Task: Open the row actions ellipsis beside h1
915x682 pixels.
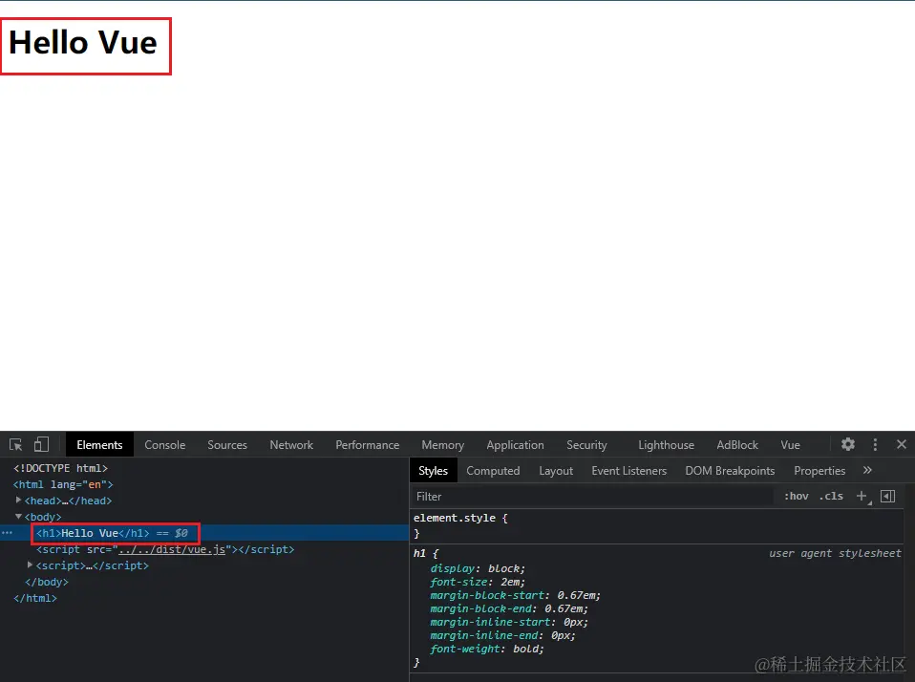Action: coord(7,533)
